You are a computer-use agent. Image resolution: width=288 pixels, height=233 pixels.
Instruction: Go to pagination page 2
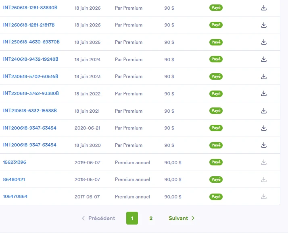(x=151, y=219)
